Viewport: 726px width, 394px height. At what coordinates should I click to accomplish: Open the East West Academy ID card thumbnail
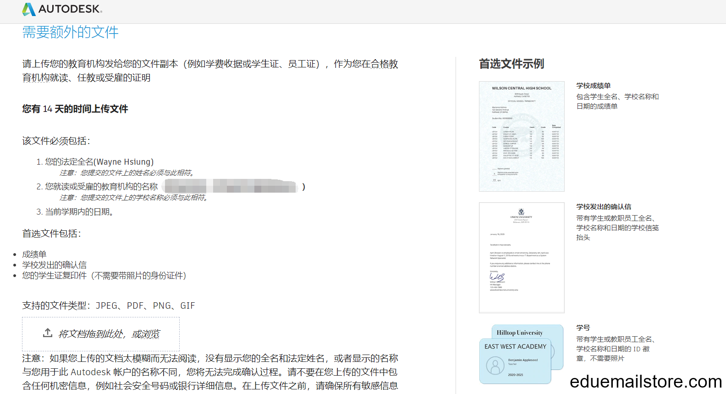(x=515, y=361)
